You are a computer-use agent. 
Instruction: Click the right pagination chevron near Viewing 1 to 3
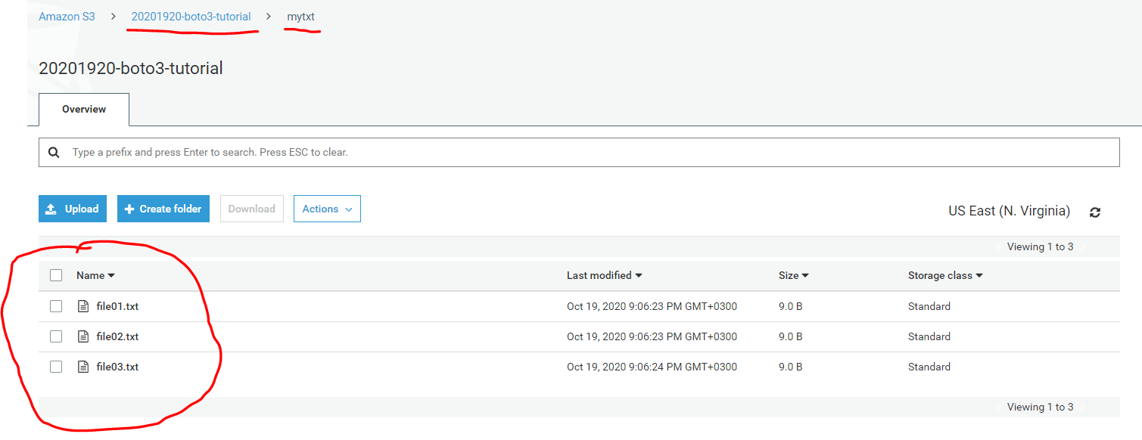click(x=1082, y=246)
